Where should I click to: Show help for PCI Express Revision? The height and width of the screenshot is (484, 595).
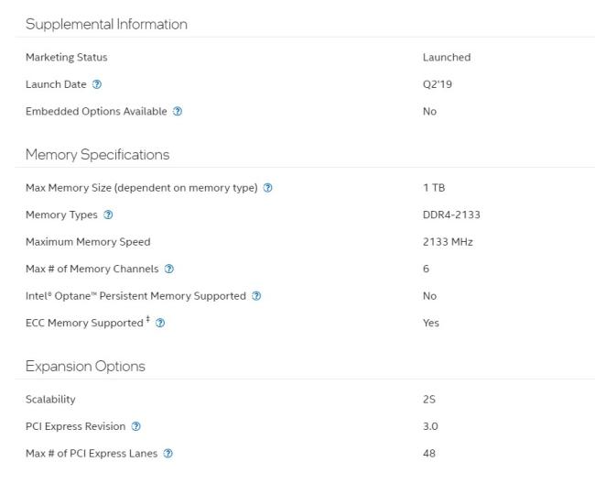(x=136, y=427)
